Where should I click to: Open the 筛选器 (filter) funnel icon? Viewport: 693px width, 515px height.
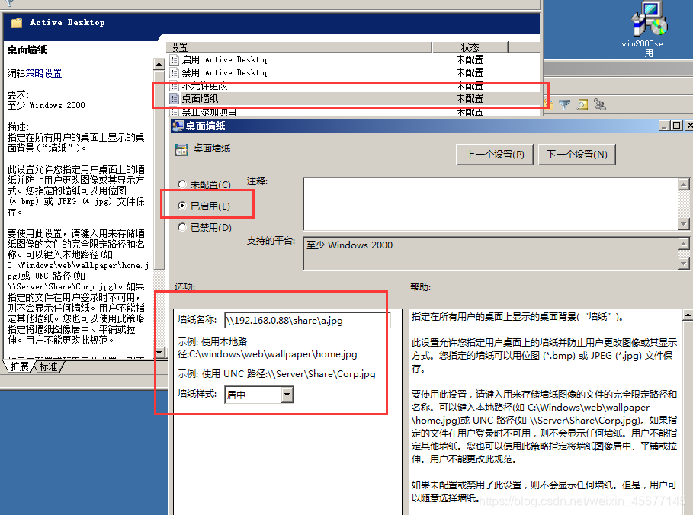point(563,104)
